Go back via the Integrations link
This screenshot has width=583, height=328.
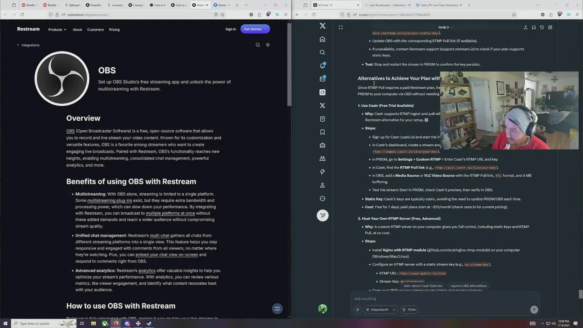point(28,45)
